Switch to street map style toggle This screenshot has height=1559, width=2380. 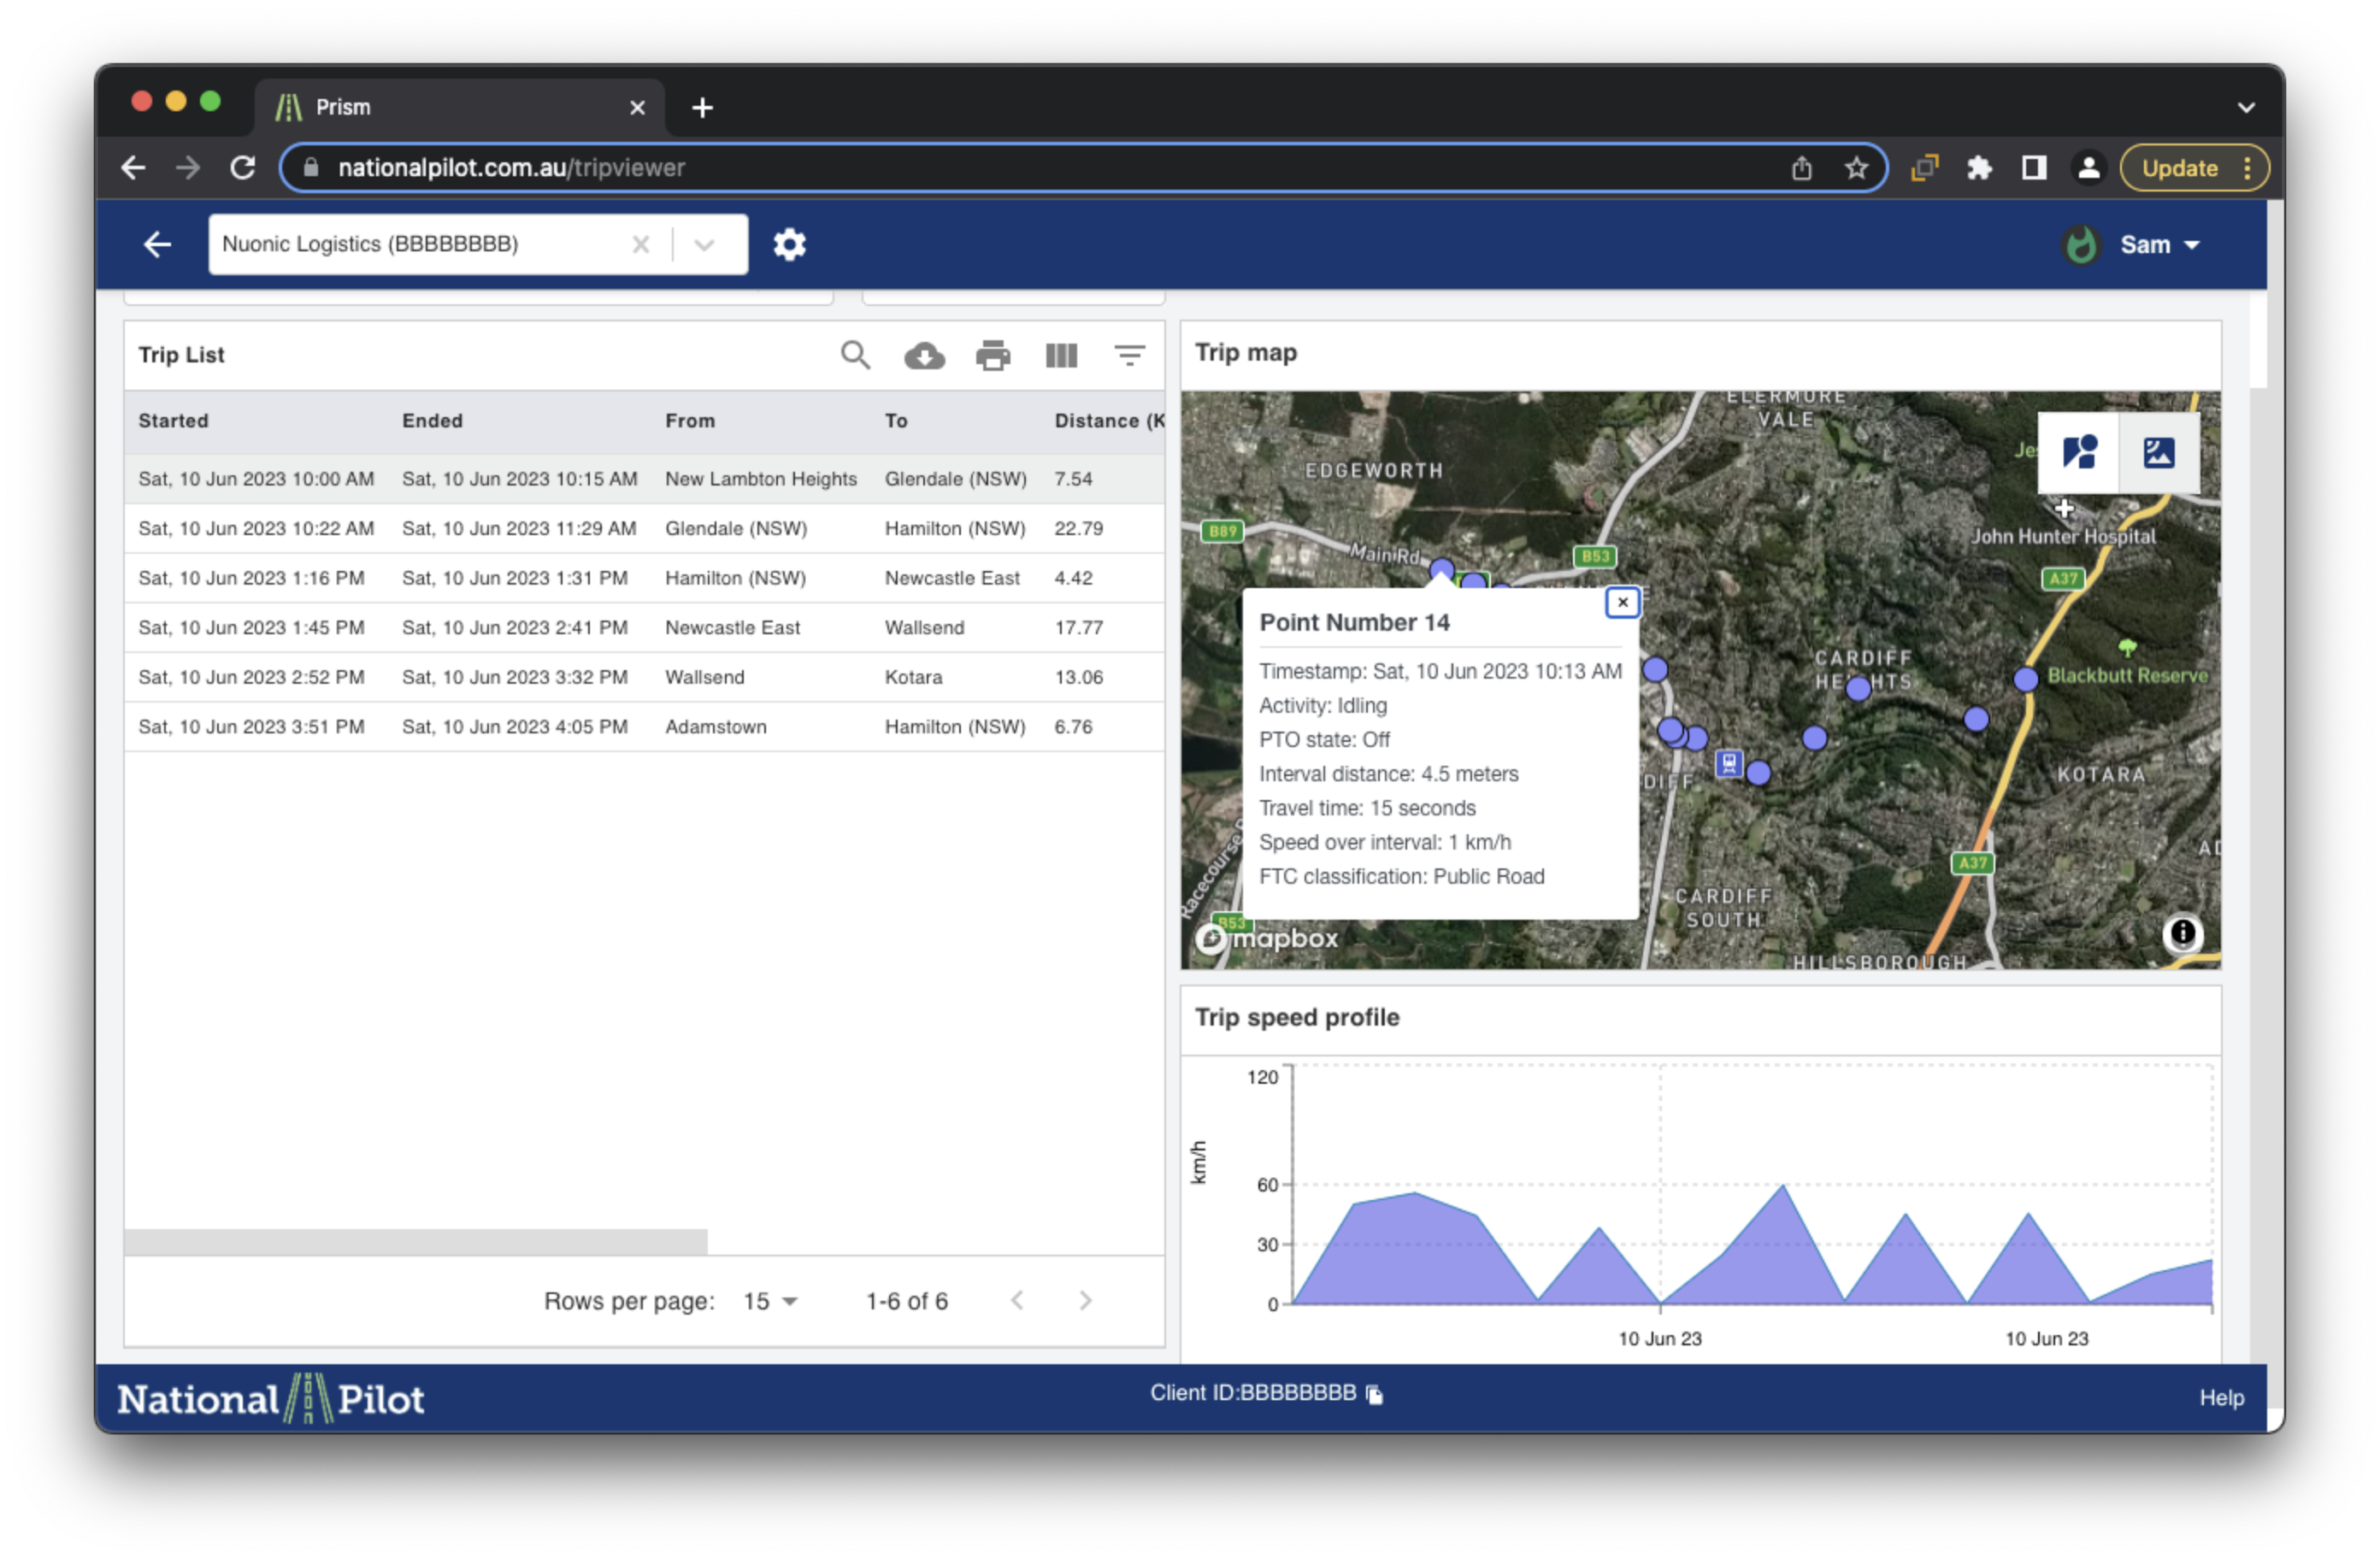tap(2079, 452)
